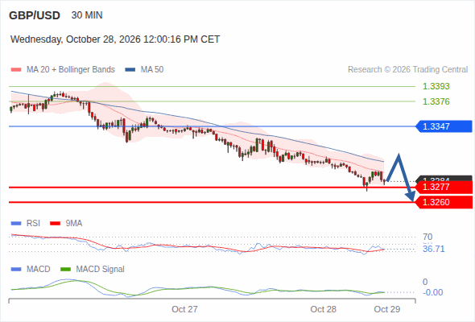Click the Oct 29 date axis label
The height and width of the screenshot is (322, 475).
pyautogui.click(x=387, y=309)
